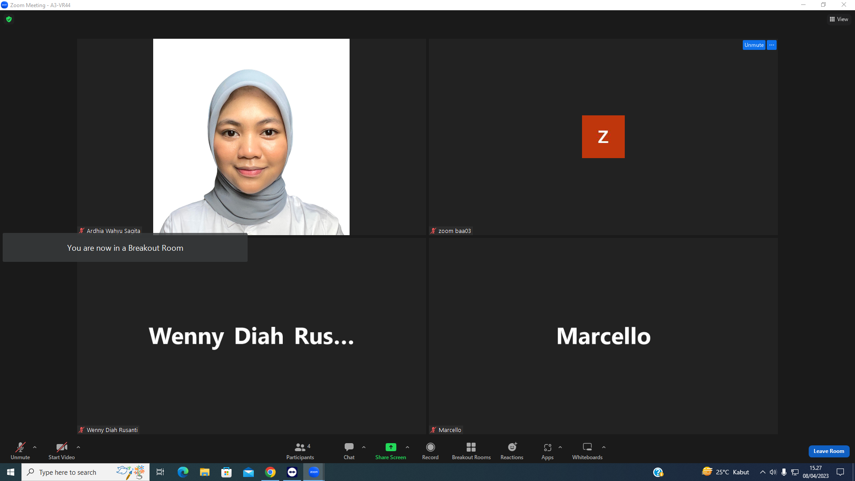The width and height of the screenshot is (855, 481).
Task: Open Microsoft Store from the taskbar
Action: pyautogui.click(x=226, y=472)
